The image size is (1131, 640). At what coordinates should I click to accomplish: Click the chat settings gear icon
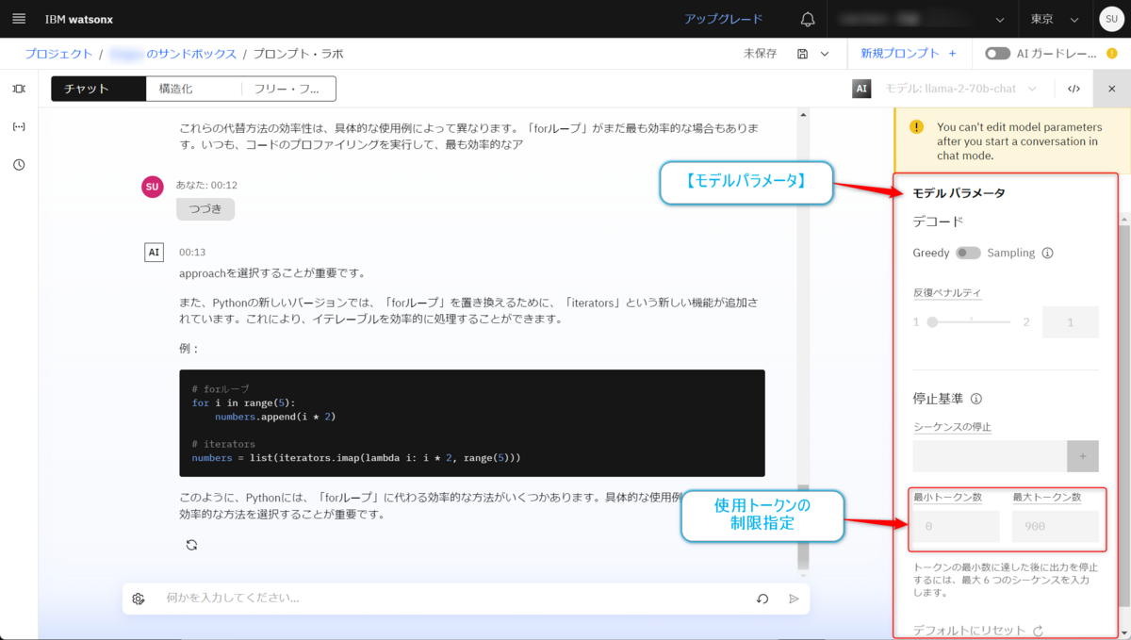click(139, 599)
